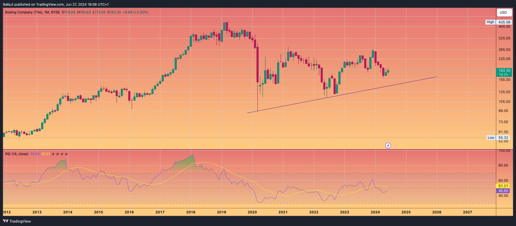Click the 2020 year label on time axis
The image size is (516, 226).
[252, 212]
